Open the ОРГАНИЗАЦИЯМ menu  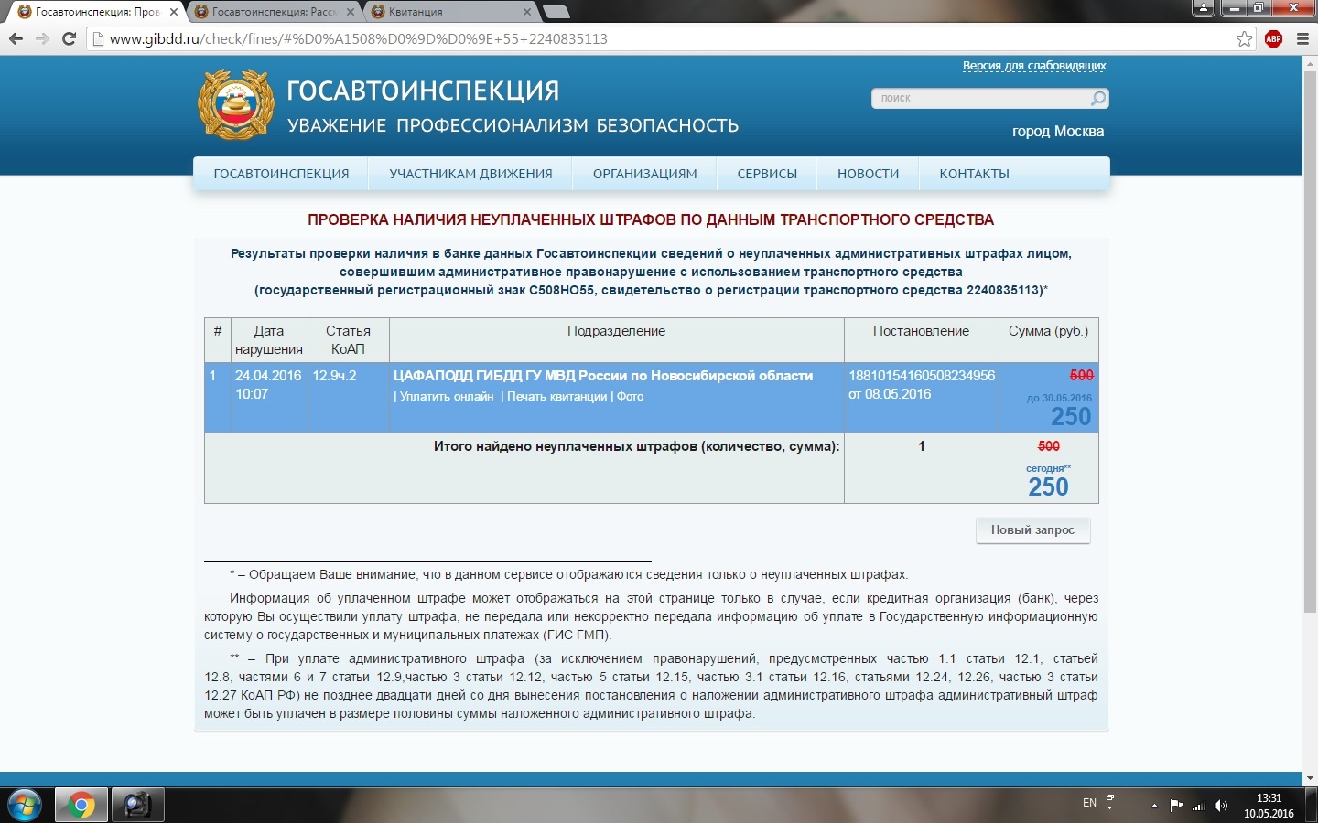645,174
